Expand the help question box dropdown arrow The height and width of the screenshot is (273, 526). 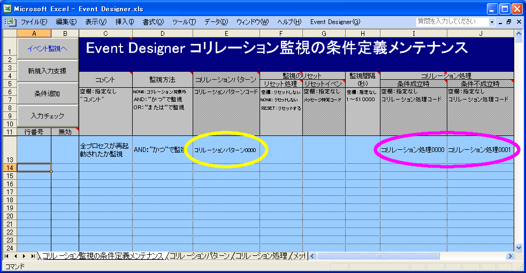(x=492, y=22)
